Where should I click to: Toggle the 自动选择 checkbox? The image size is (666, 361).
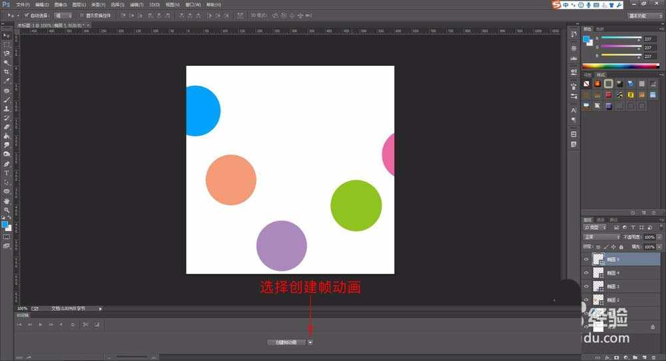[26, 15]
